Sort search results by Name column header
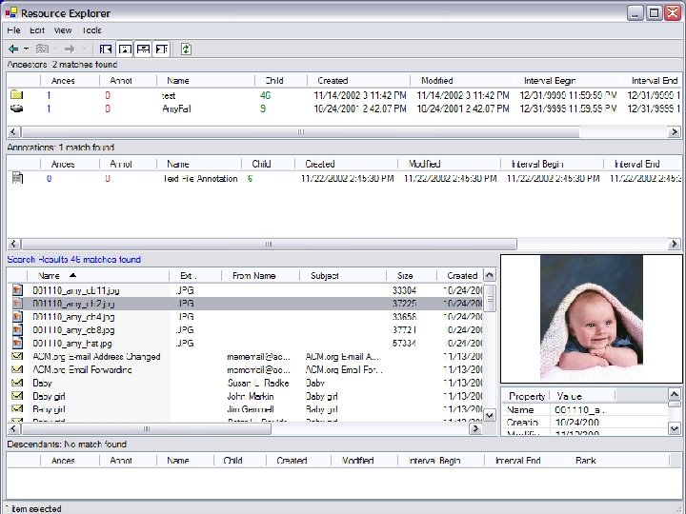Image resolution: width=686 pixels, height=514 pixels. point(48,276)
